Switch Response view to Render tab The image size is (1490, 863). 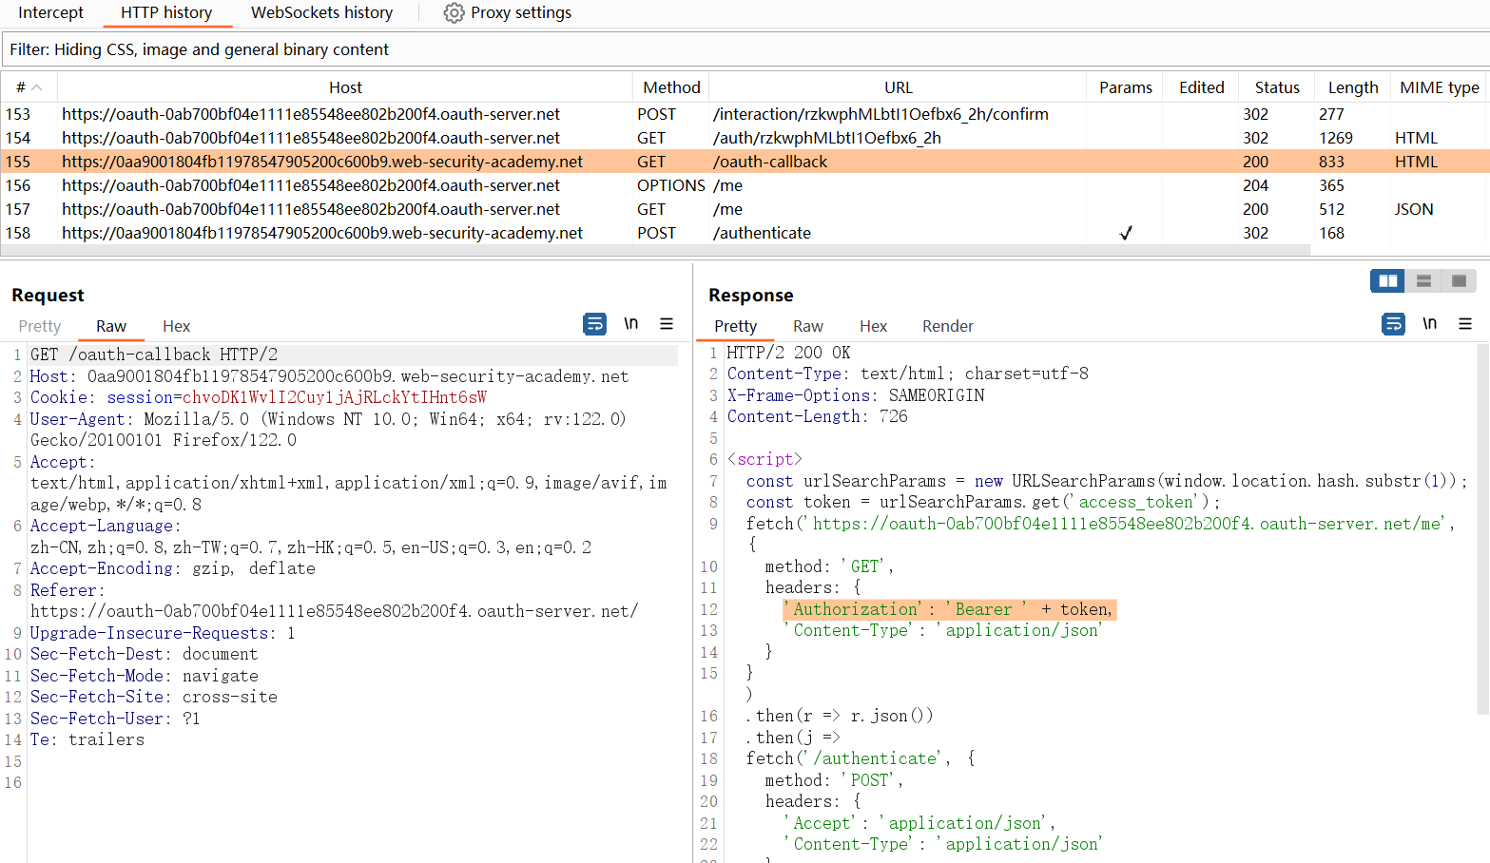(x=947, y=326)
